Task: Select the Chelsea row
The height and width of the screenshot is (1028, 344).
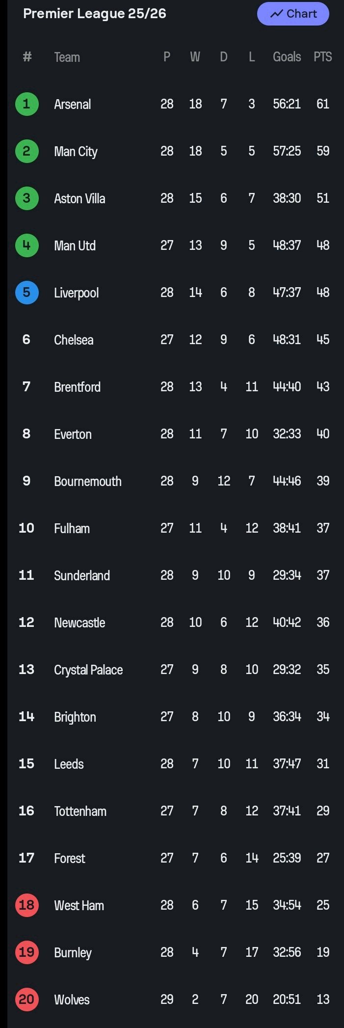Action: coord(74,340)
